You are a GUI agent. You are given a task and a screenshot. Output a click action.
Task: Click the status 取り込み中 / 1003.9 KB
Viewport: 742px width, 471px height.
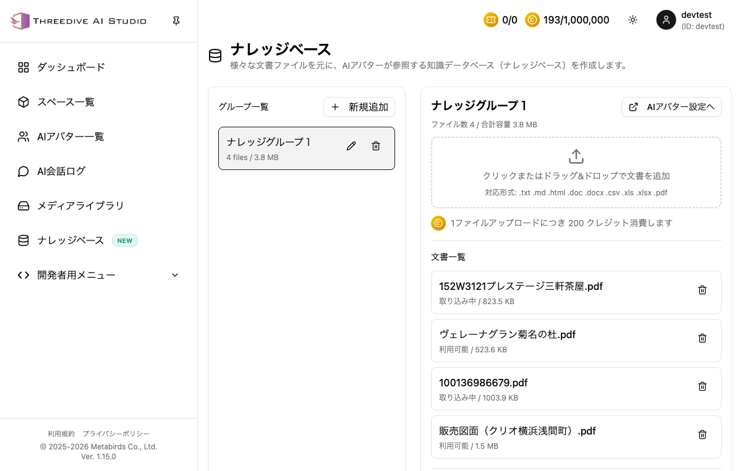pos(479,398)
